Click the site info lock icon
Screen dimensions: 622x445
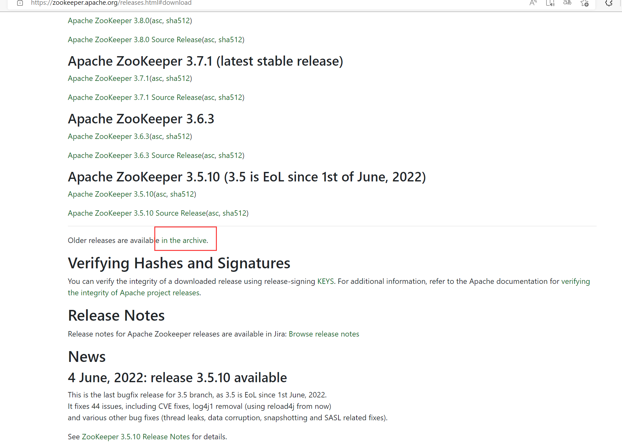(x=20, y=3)
